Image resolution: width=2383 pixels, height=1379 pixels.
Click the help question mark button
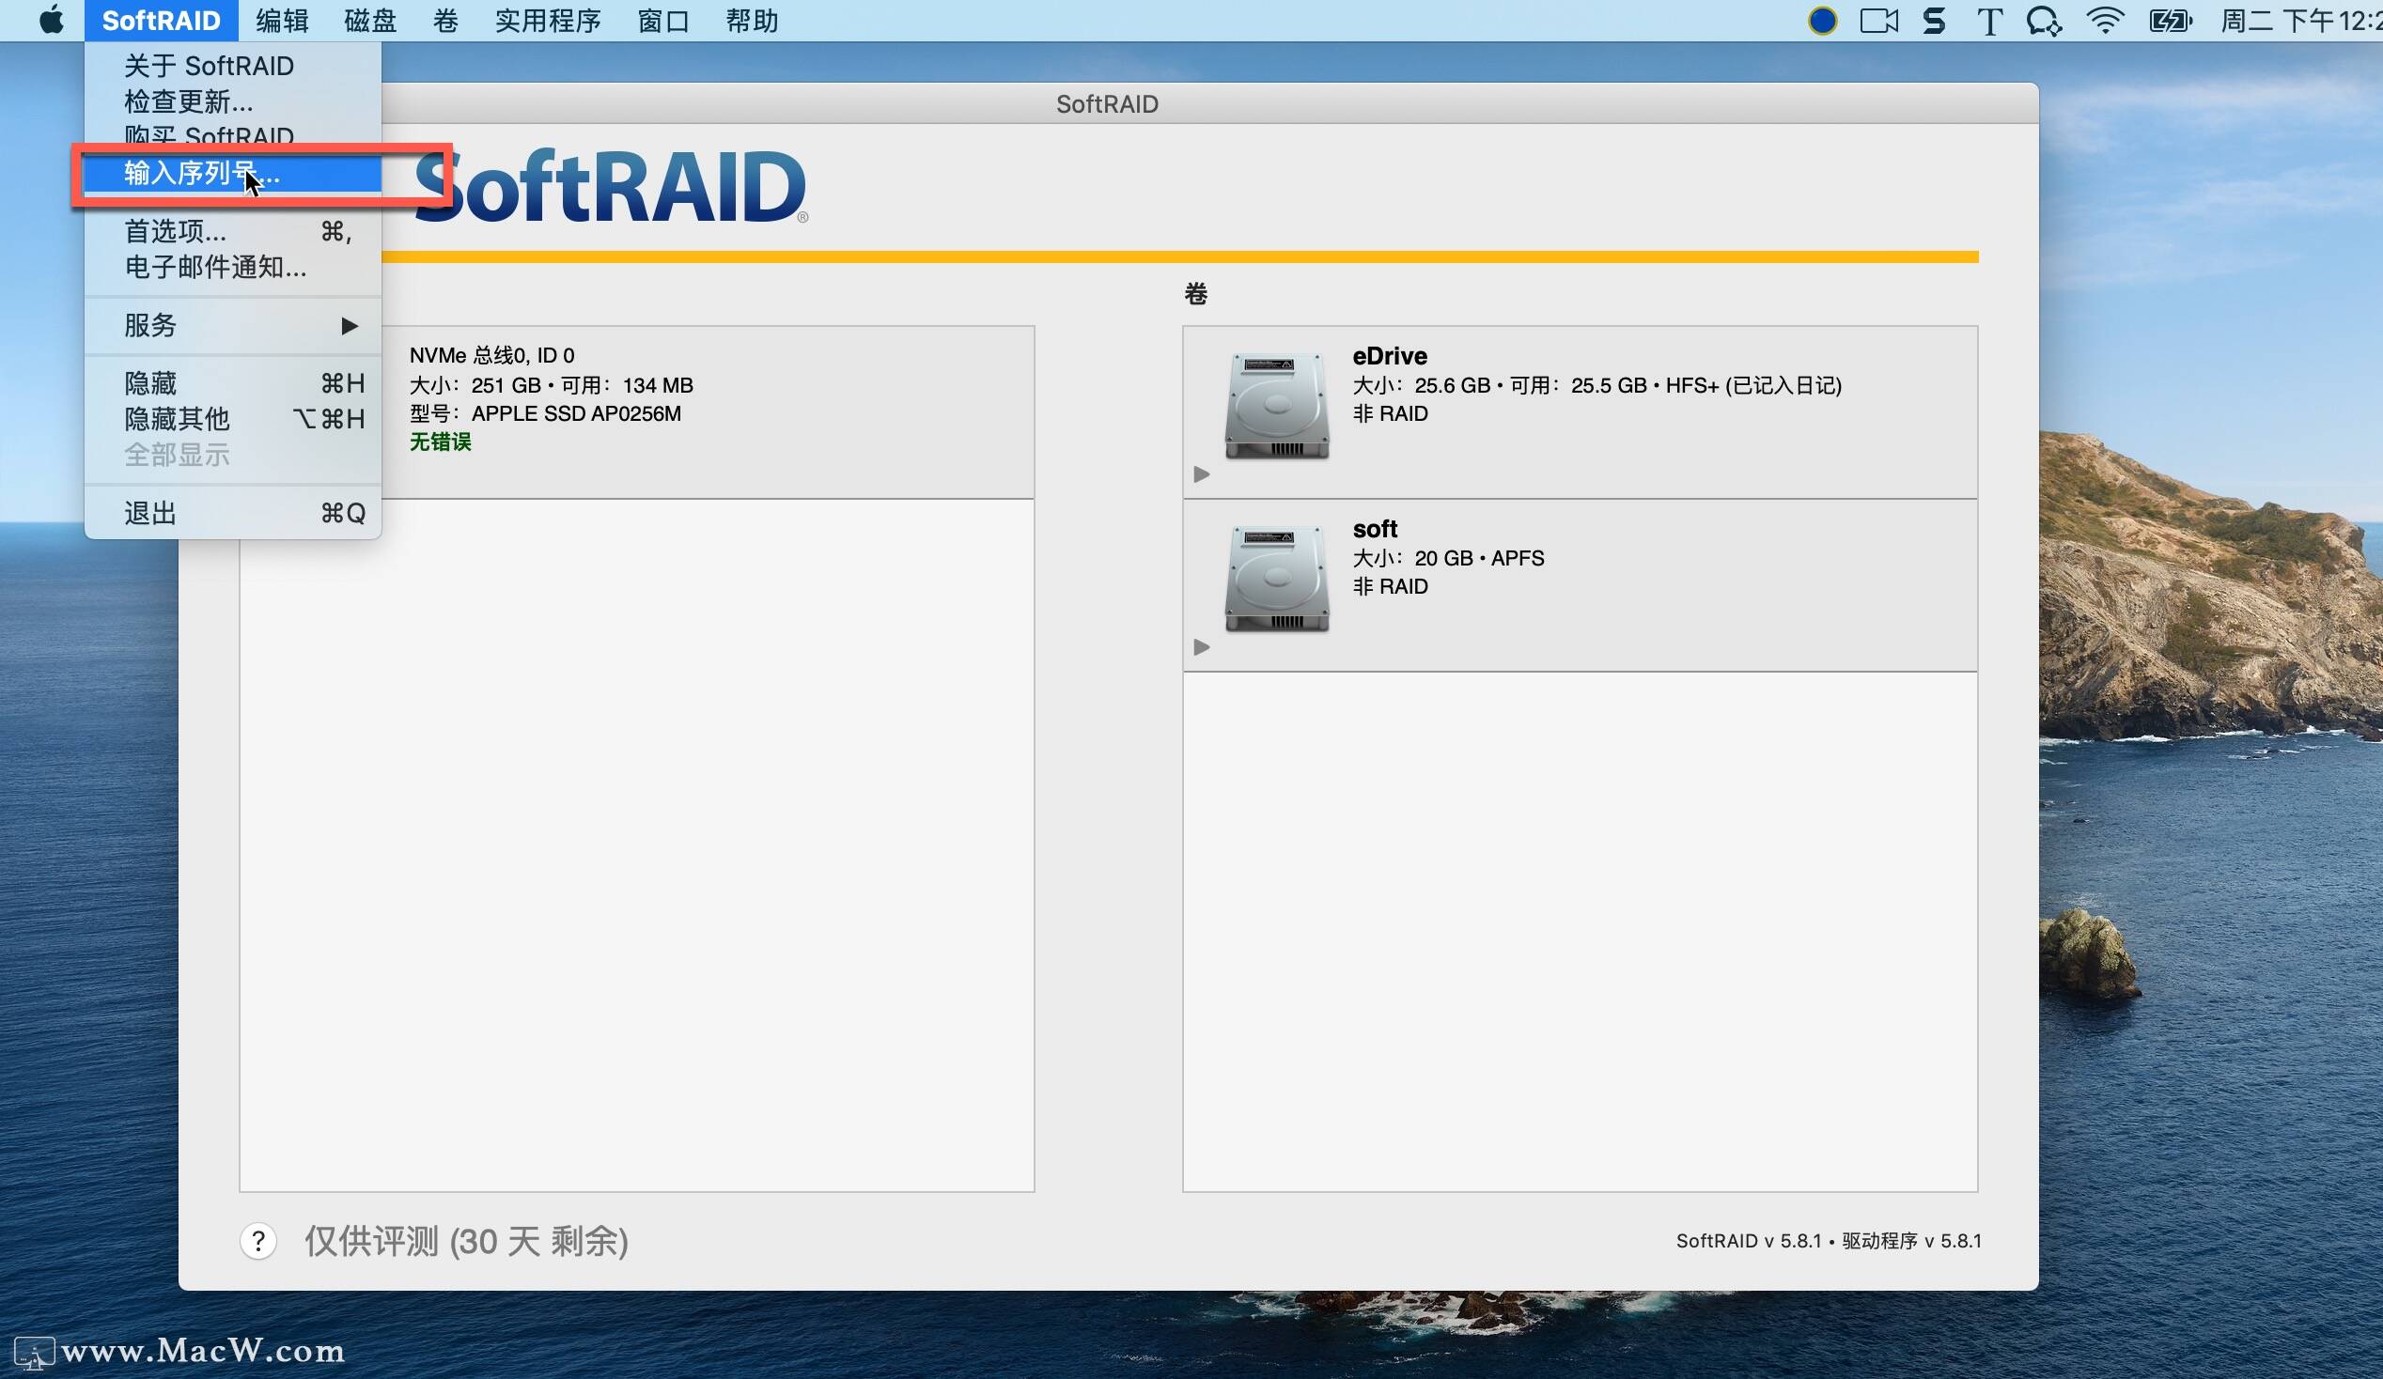[x=258, y=1241]
